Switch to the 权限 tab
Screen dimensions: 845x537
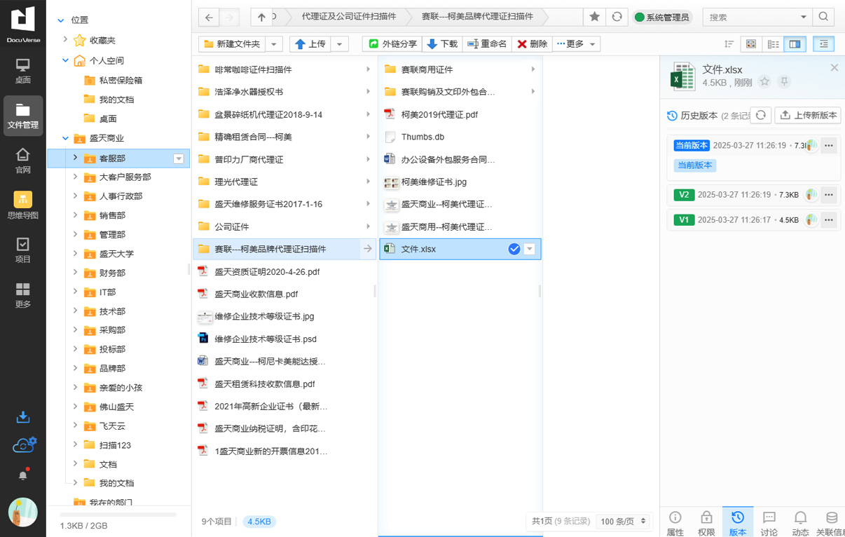click(706, 522)
